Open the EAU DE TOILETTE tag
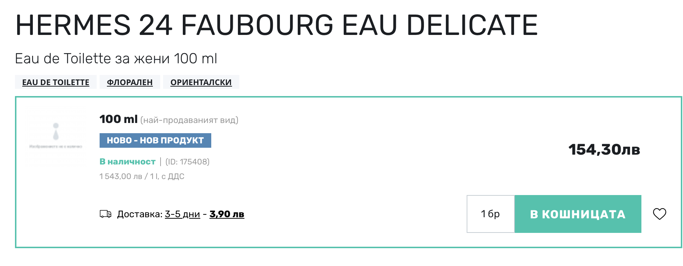Image resolution: width=683 pixels, height=266 pixels. pos(56,82)
